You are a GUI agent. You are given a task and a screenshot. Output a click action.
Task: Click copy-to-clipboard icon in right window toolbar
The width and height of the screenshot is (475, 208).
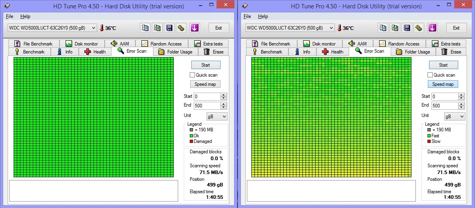383,28
